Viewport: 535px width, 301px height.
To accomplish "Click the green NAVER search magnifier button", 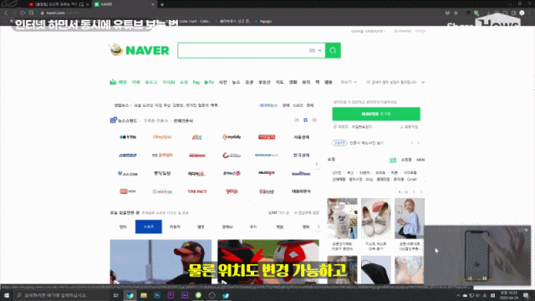I will (333, 50).
